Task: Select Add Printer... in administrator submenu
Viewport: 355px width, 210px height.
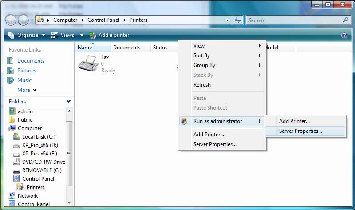Action: (305, 121)
